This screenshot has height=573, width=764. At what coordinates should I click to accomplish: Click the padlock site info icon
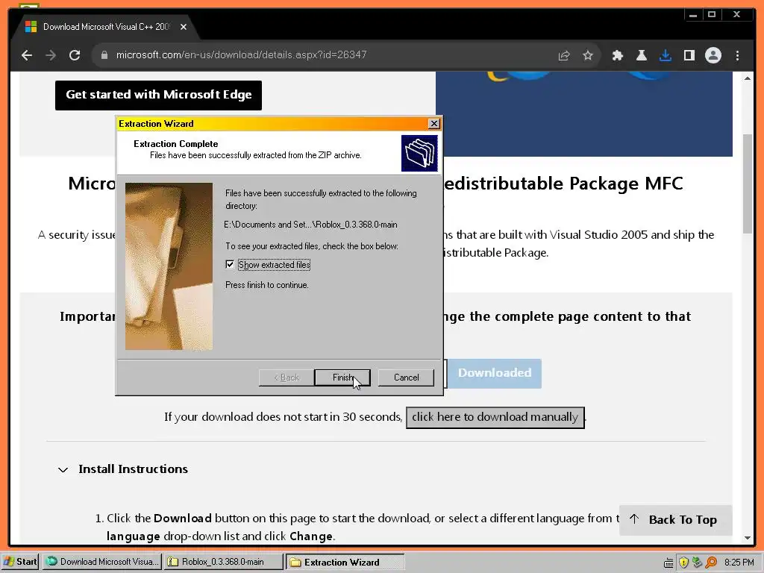point(104,55)
